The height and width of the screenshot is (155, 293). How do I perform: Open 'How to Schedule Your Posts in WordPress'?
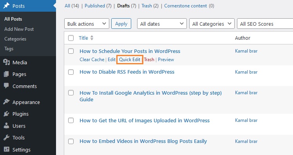click(x=130, y=51)
